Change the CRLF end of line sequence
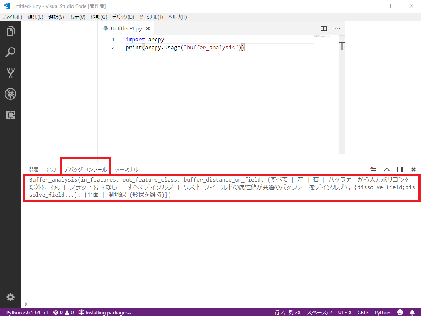This screenshot has height=316, width=421. tap(363, 313)
